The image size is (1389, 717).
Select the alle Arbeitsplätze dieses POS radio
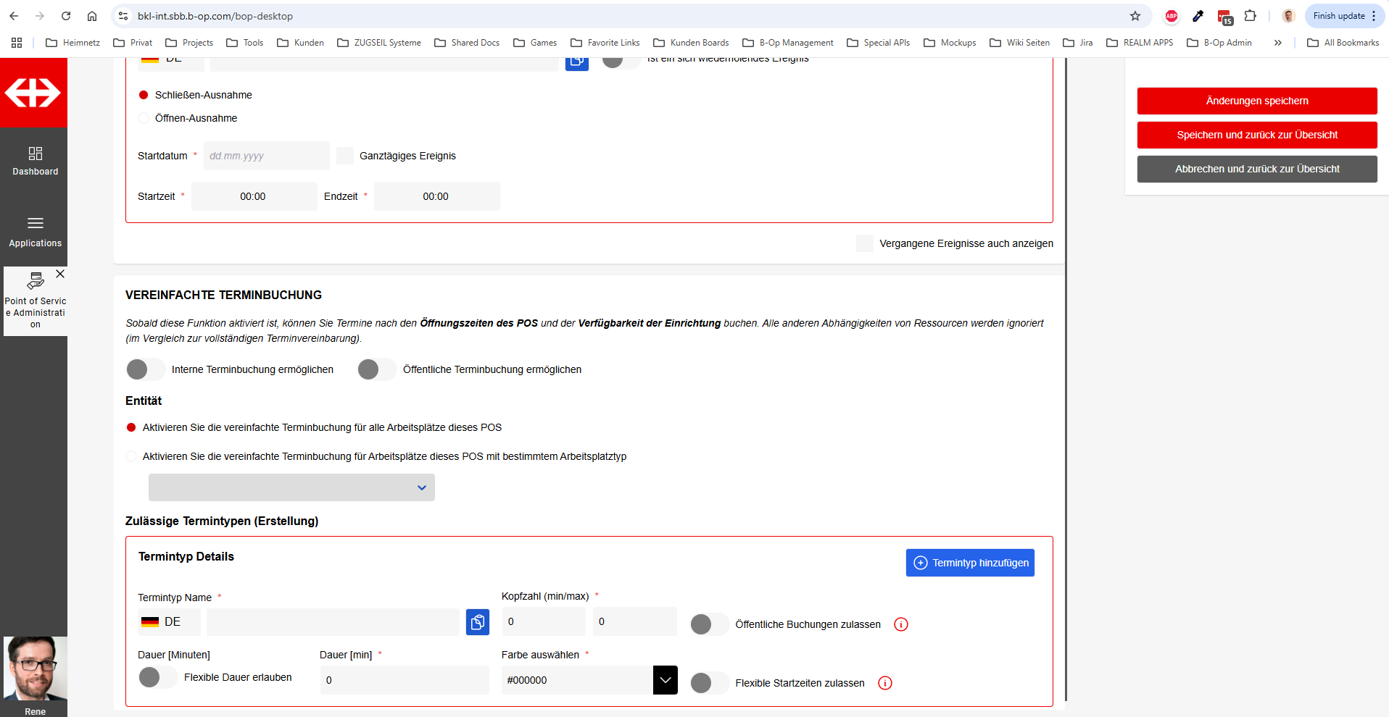tap(131, 427)
